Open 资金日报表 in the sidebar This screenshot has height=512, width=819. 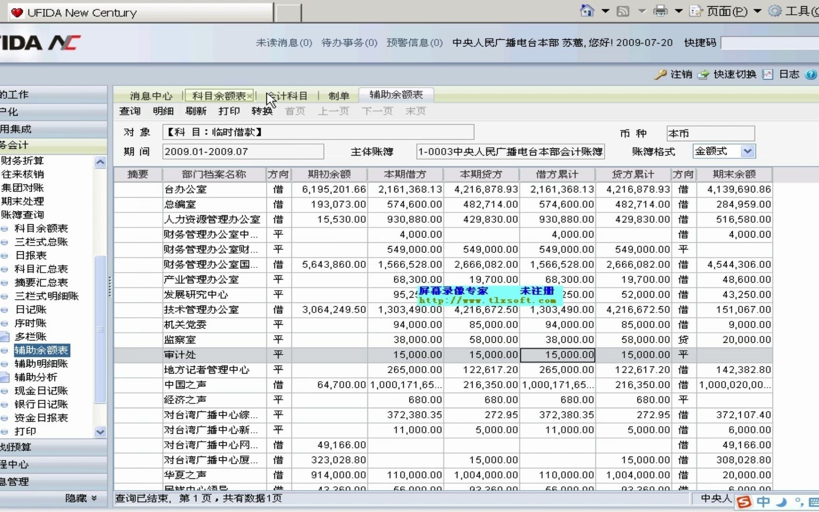click(x=41, y=418)
